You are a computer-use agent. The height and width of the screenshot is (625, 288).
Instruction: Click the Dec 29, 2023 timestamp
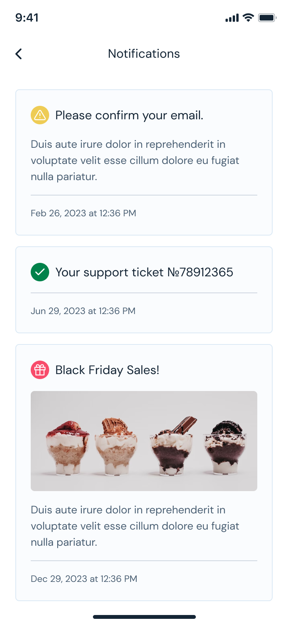tap(84, 579)
